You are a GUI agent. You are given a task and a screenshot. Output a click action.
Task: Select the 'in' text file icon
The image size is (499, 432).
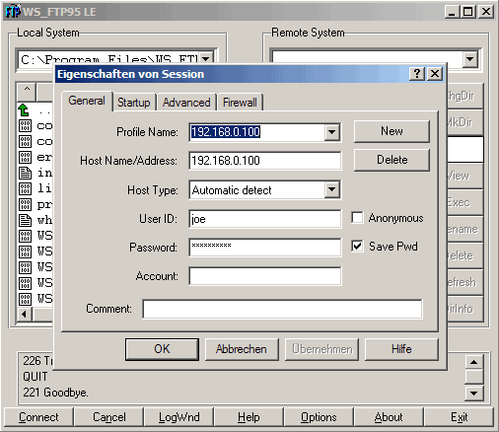tap(25, 173)
